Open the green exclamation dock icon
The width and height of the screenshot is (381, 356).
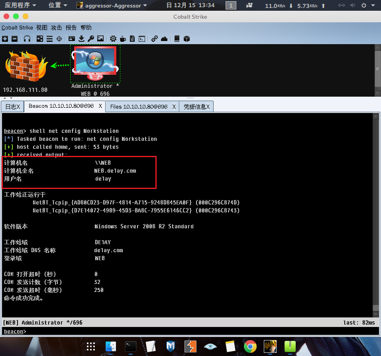[290, 347]
